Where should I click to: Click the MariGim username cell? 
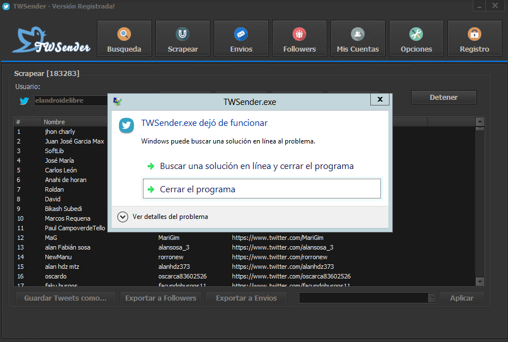(169, 238)
